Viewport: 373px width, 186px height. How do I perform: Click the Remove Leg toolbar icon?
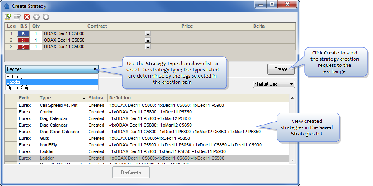point(17,17)
